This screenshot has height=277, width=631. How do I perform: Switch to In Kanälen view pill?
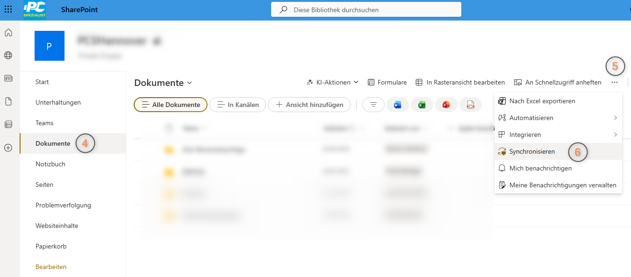[237, 105]
